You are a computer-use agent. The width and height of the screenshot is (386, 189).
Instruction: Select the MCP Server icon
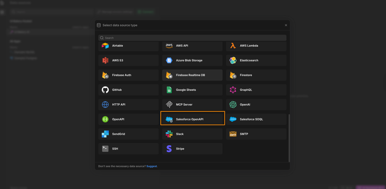[x=169, y=104]
